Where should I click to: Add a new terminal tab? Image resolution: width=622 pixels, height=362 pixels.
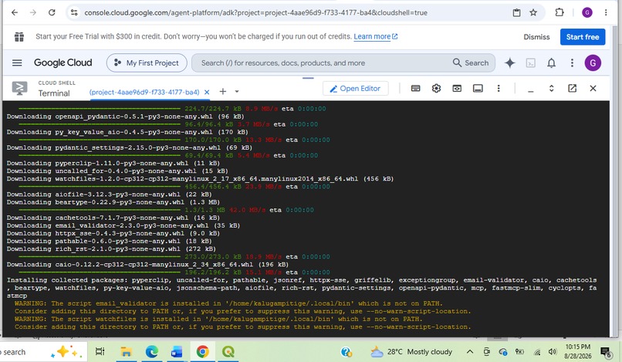(x=223, y=92)
